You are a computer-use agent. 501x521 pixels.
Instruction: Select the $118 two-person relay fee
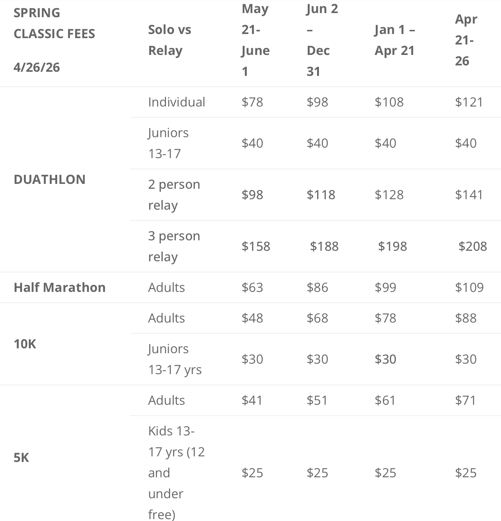[321, 195]
